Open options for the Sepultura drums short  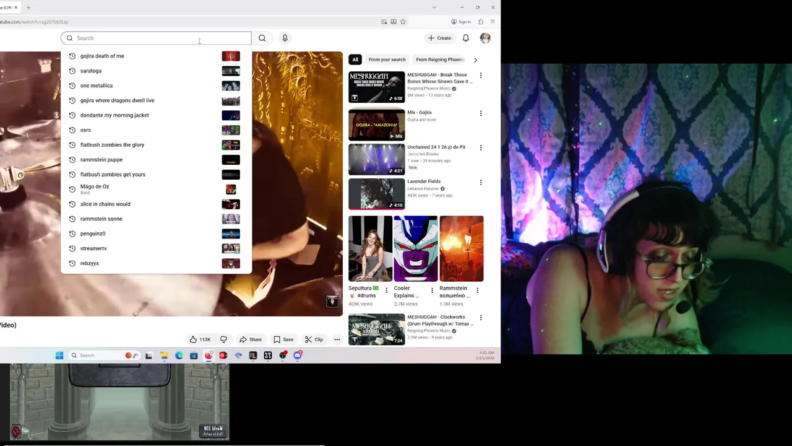pos(386,291)
